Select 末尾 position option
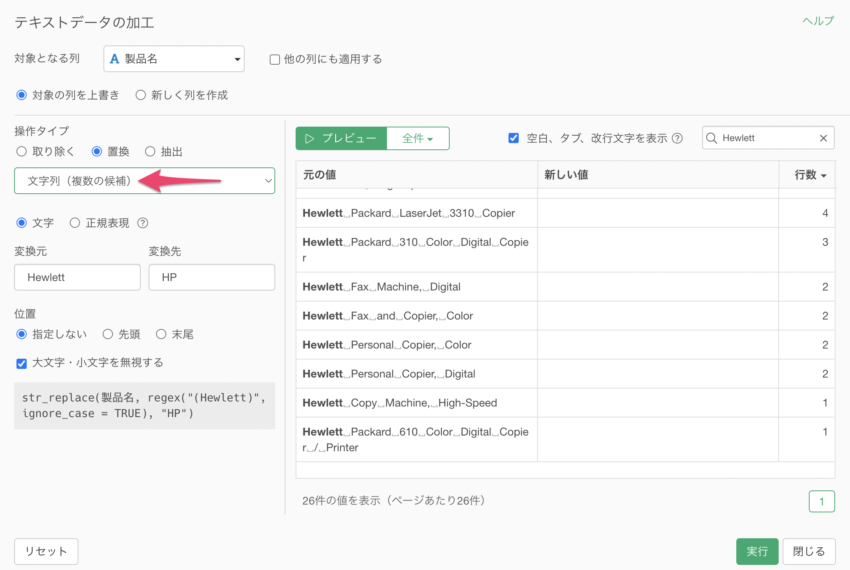Screen dimensions: 850x570 point(161,334)
